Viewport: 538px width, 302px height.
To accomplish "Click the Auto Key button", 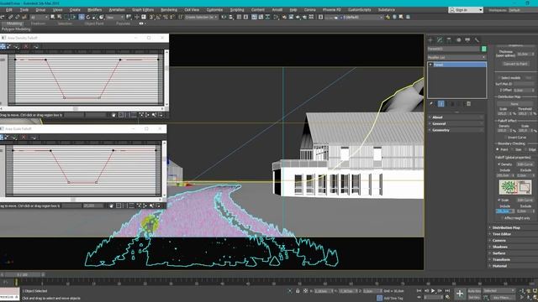I will [x=474, y=291].
